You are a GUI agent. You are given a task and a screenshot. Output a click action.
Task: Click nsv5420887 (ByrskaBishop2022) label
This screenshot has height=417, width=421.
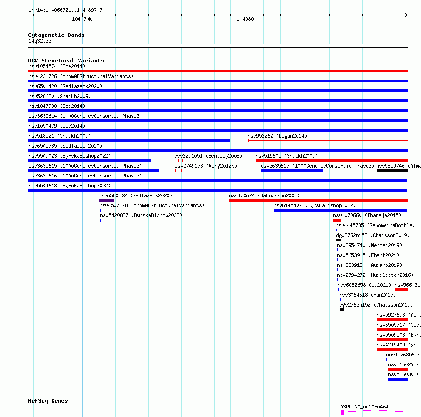click(x=141, y=215)
